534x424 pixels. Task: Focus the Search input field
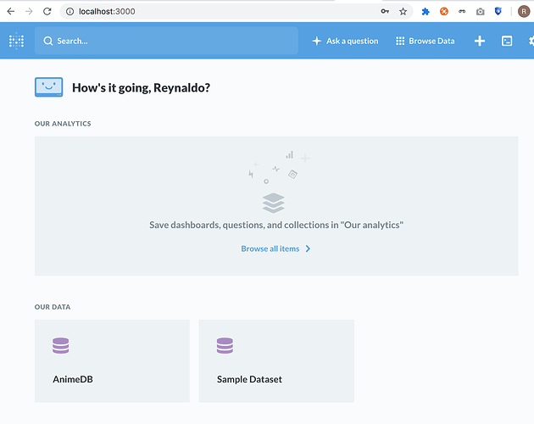point(166,41)
